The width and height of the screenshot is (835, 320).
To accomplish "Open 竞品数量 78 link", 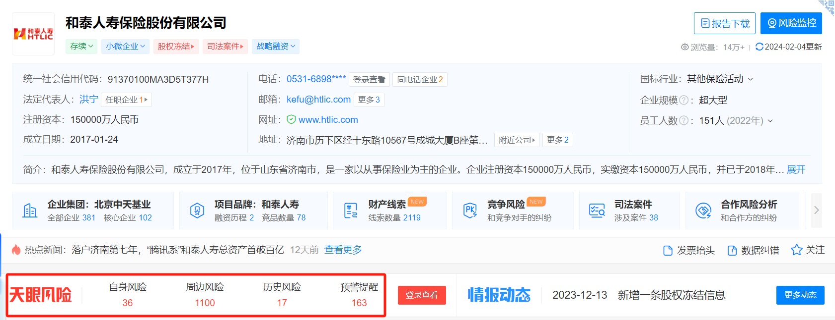I will point(284,217).
